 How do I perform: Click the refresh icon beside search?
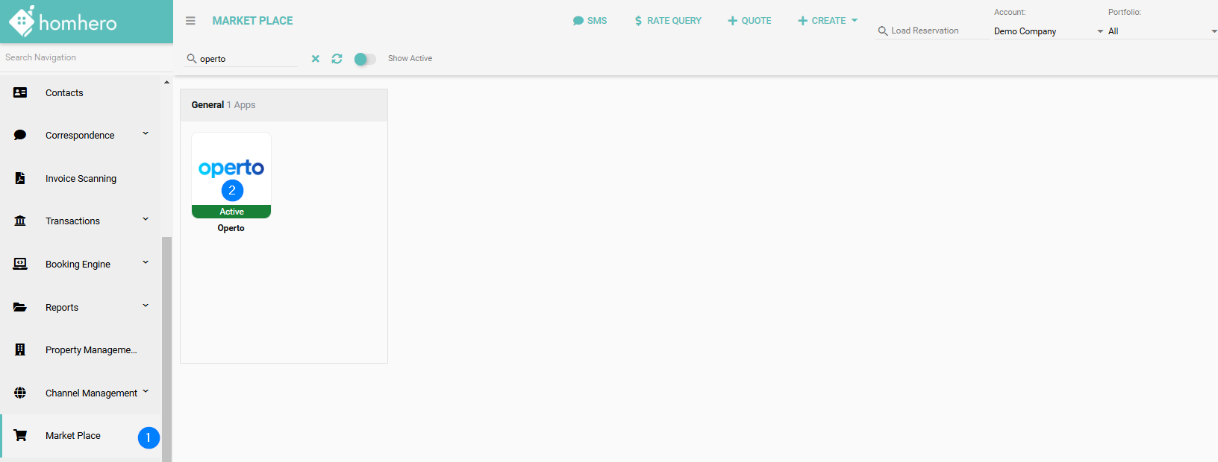[x=337, y=59]
